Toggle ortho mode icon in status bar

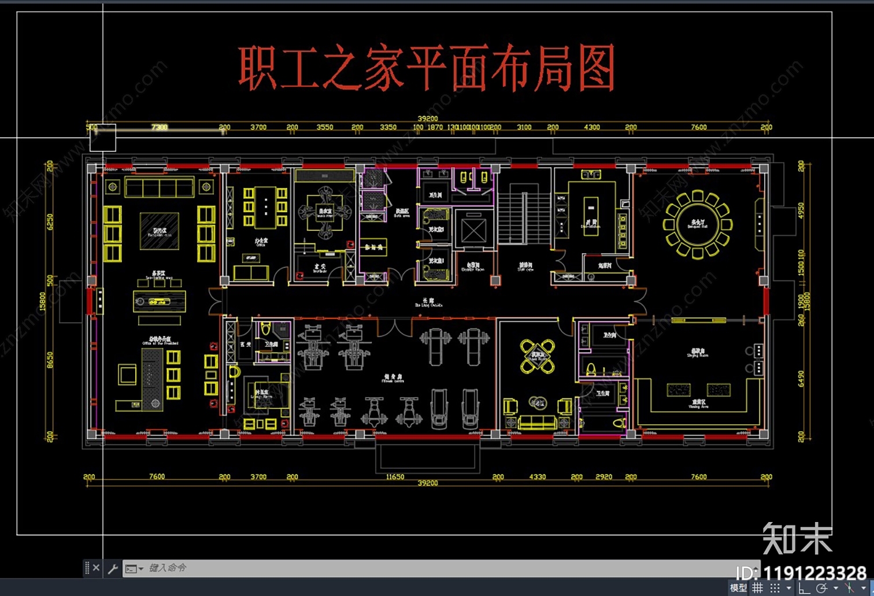click(x=804, y=588)
